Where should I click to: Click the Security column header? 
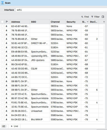tap(71, 22)
